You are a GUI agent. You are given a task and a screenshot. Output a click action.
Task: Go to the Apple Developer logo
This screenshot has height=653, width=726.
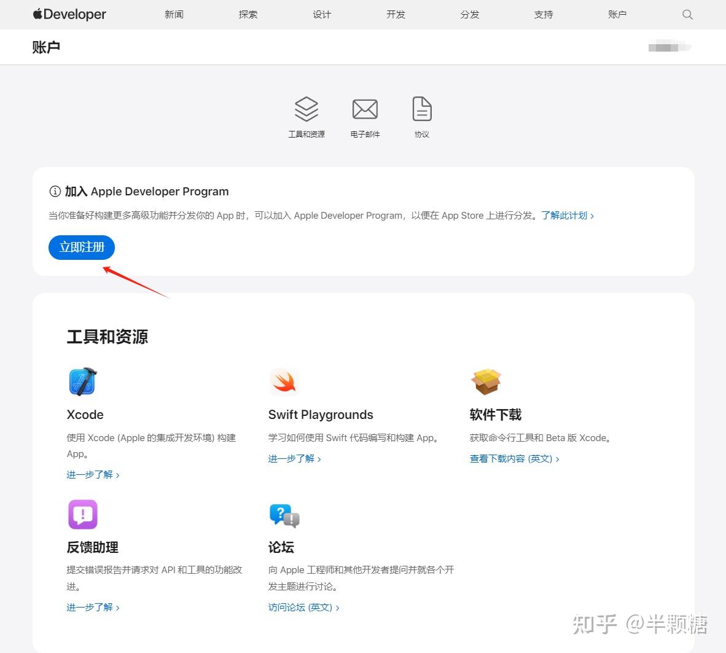pos(69,15)
